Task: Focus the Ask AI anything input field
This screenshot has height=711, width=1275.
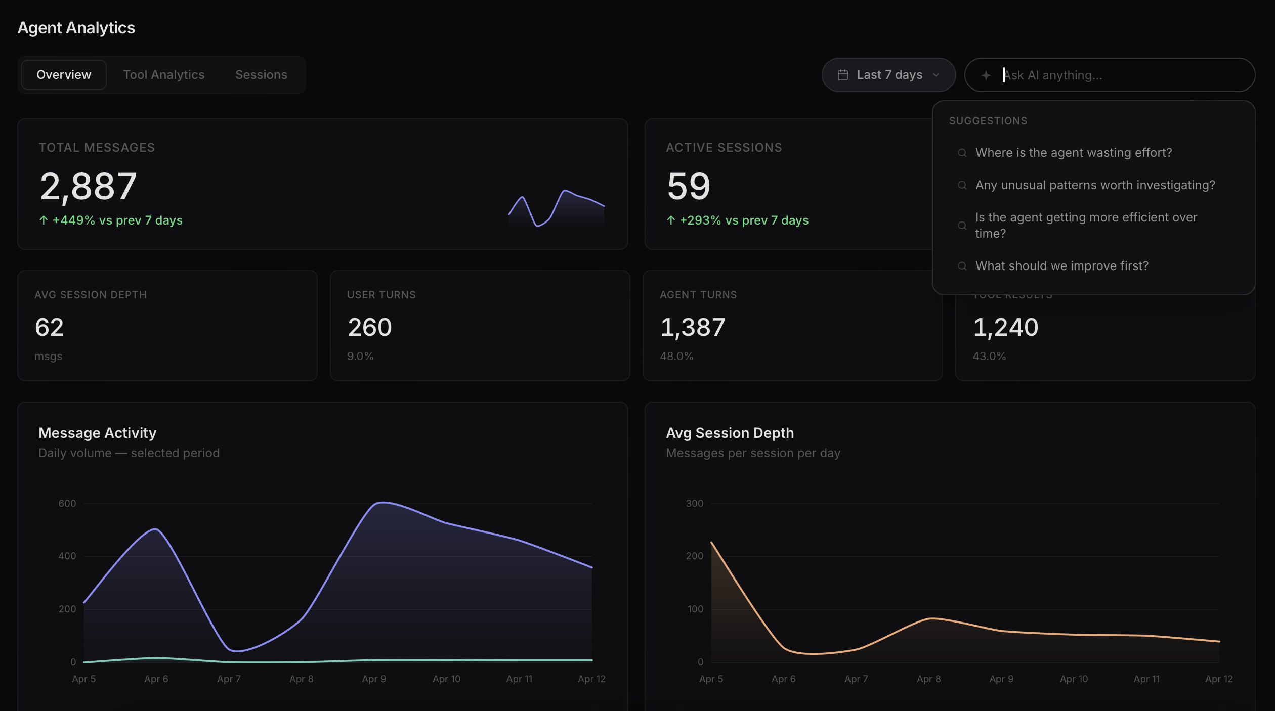Action: pos(1110,75)
